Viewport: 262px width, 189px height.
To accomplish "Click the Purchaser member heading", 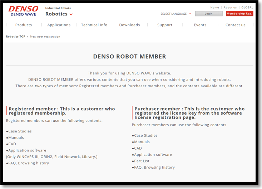I will [189, 113].
